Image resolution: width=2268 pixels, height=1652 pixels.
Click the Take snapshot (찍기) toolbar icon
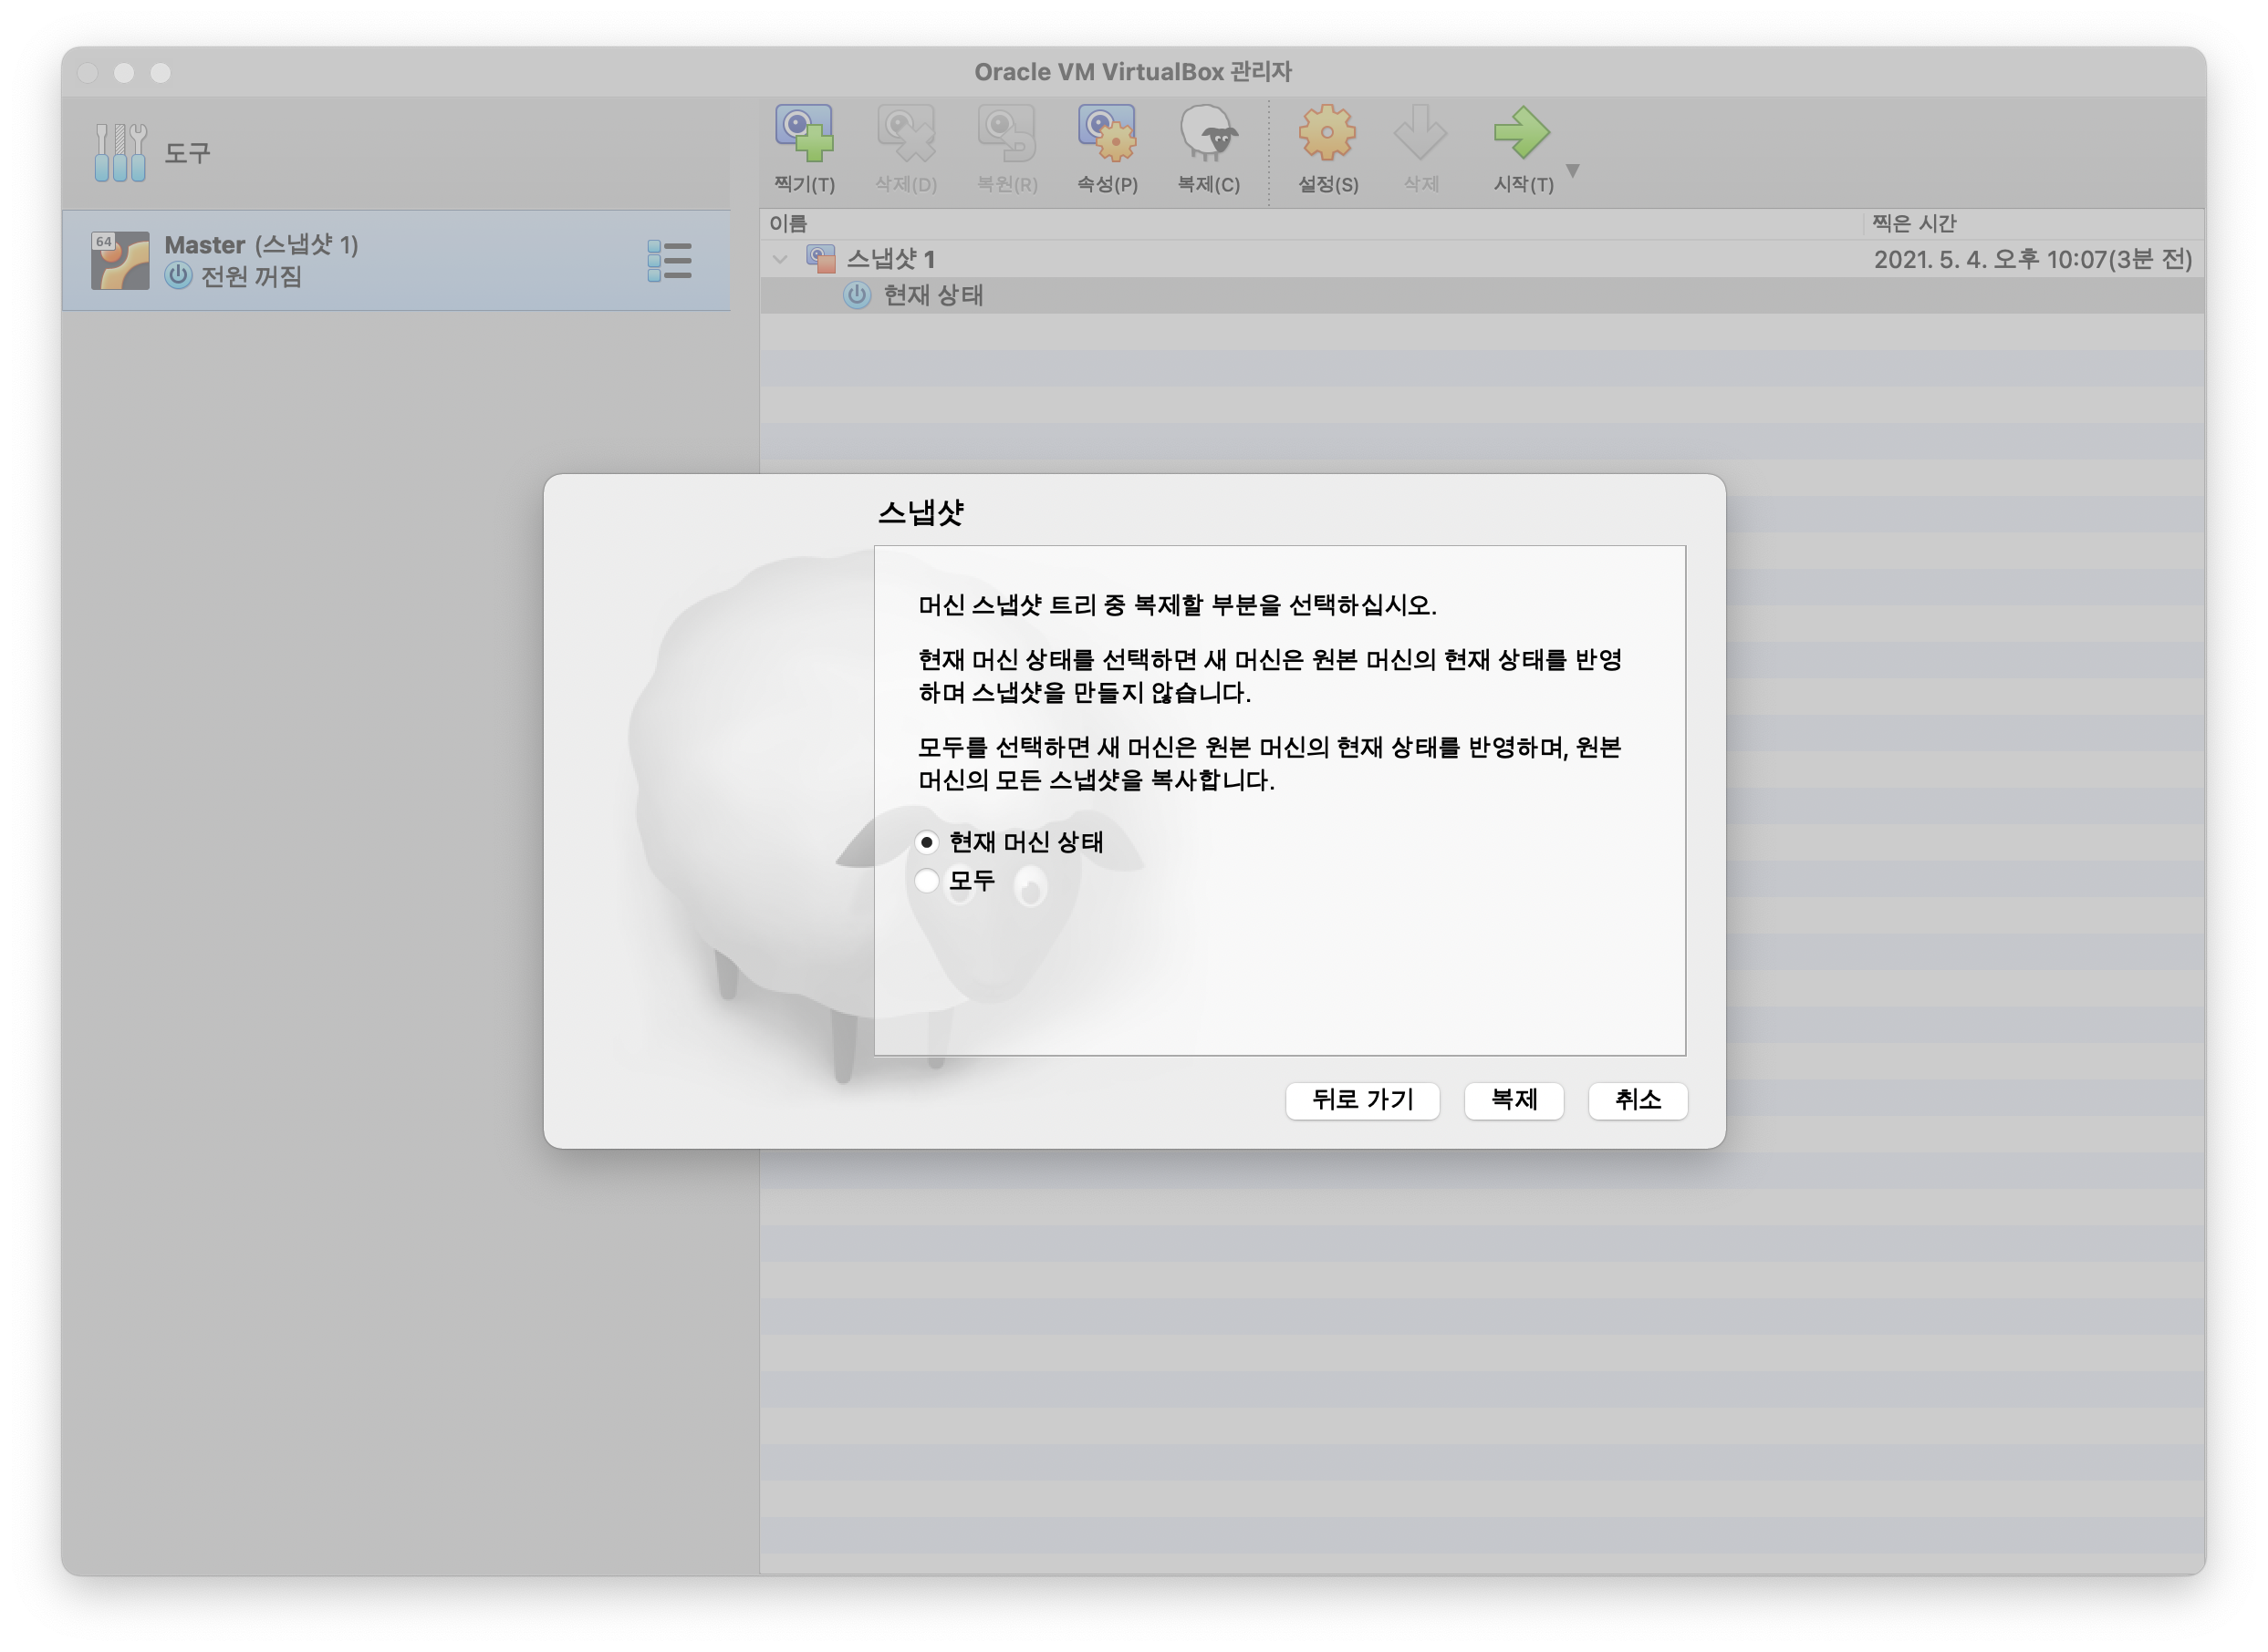805,134
